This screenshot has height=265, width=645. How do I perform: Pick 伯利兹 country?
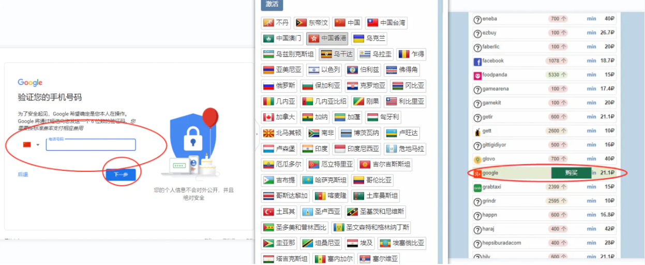point(364,70)
